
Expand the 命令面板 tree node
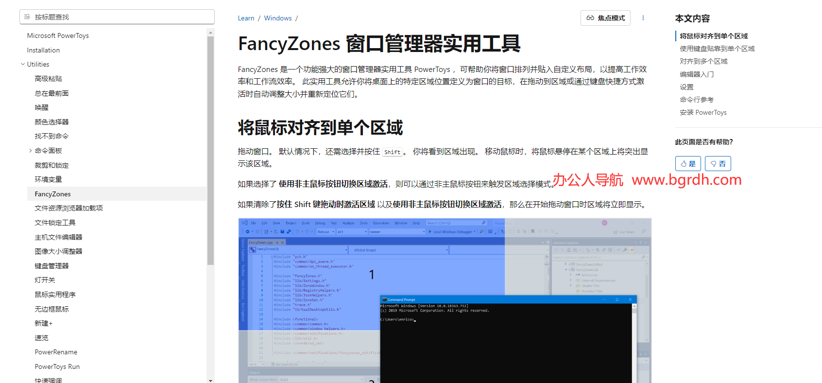pos(31,151)
